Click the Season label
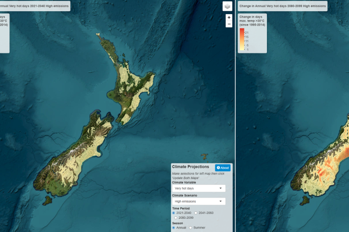 pos(177,223)
